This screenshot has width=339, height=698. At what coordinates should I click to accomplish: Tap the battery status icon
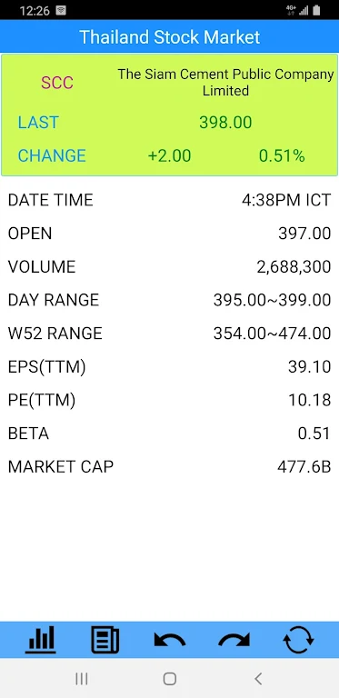click(316, 11)
